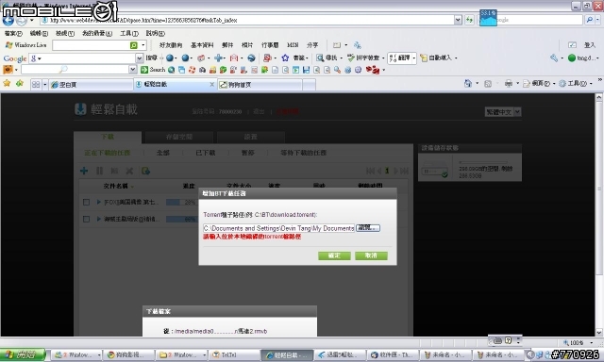Click the Google toolbar 搜尋 button

coord(151,58)
